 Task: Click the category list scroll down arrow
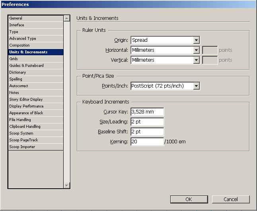(67, 186)
